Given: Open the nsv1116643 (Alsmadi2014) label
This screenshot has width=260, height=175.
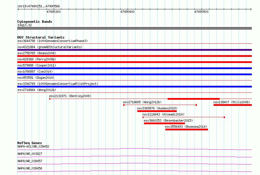Looking at the screenshot, I should tap(163, 114).
